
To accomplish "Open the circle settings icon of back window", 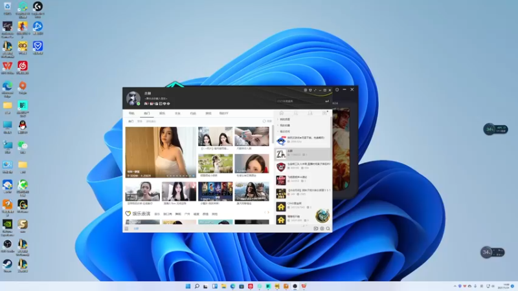I will tap(337, 89).
